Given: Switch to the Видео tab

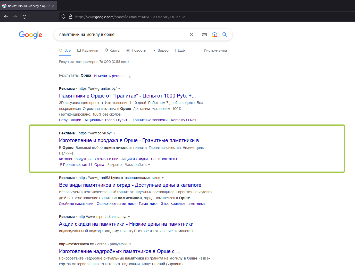Looking at the screenshot, I should pos(161,51).
